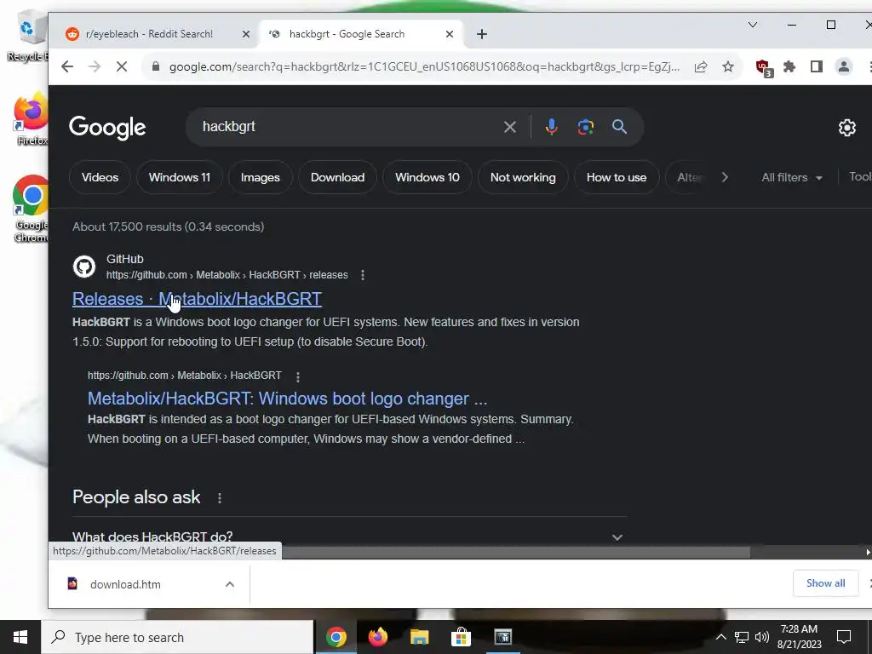Click the horizontal scrollbar of the page
This screenshot has height=654, width=872.
[514, 552]
